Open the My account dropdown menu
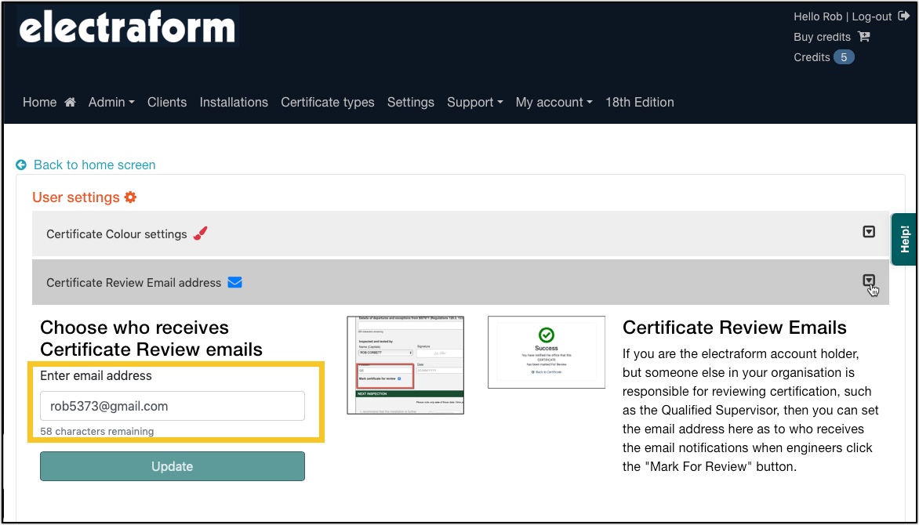Screen dimensions: 919x525 pyautogui.click(x=554, y=102)
